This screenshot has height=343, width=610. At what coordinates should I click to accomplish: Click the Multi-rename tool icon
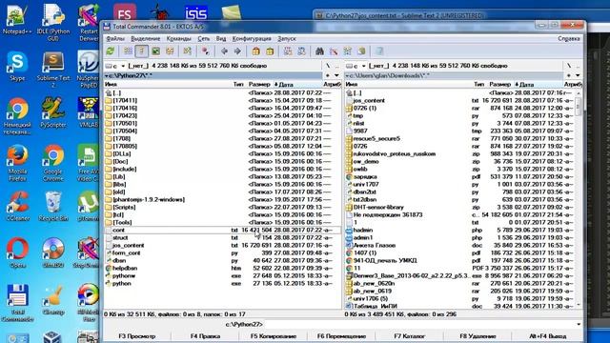click(334, 50)
